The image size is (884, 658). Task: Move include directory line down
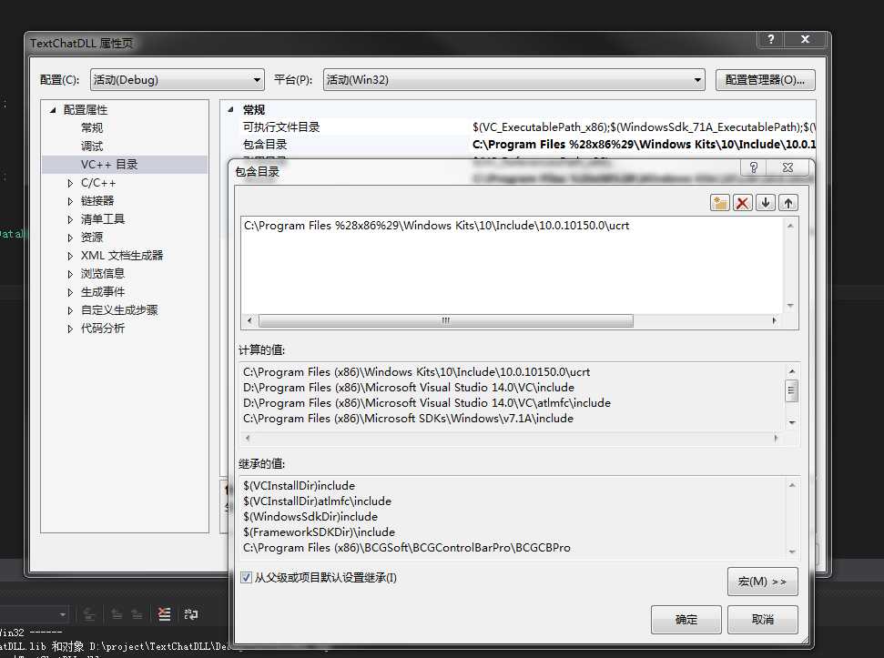(x=765, y=203)
